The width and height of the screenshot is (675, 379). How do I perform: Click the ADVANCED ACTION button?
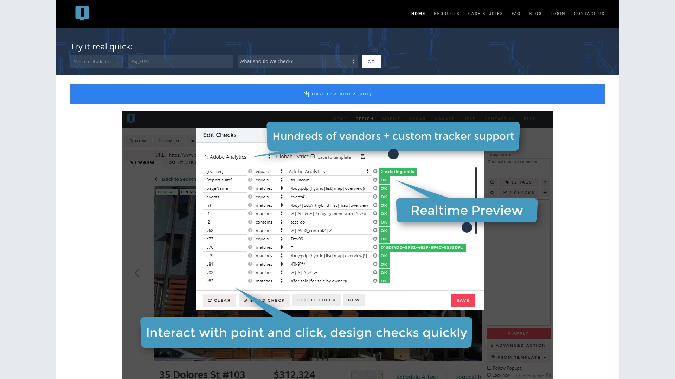519,345
